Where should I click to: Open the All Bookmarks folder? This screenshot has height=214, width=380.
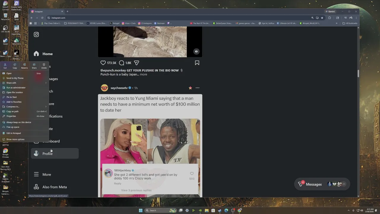point(350,23)
